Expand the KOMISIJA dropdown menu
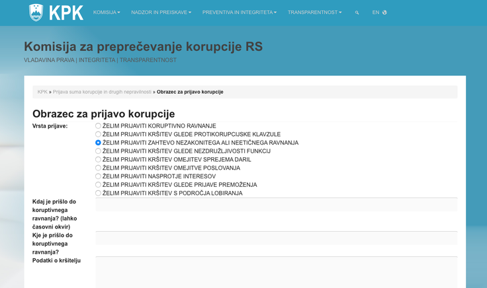Viewport: 487px width, 288px height. tap(107, 13)
